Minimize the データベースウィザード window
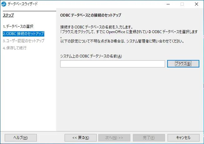Viewport: 204px width, 144px height. [x=168, y=4]
